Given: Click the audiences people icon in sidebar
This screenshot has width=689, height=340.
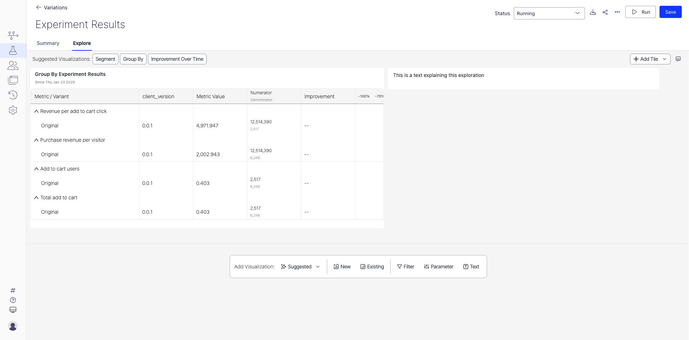Looking at the screenshot, I should coord(13,65).
